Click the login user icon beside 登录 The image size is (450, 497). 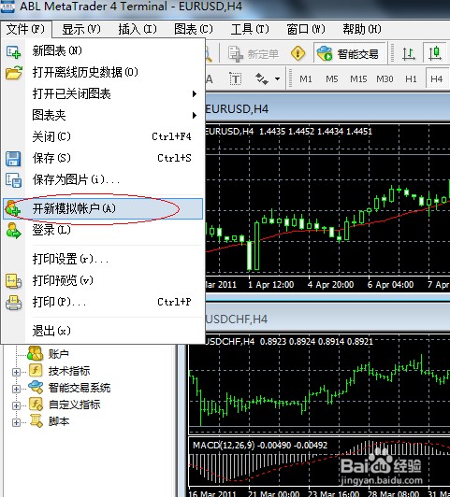coord(13,230)
